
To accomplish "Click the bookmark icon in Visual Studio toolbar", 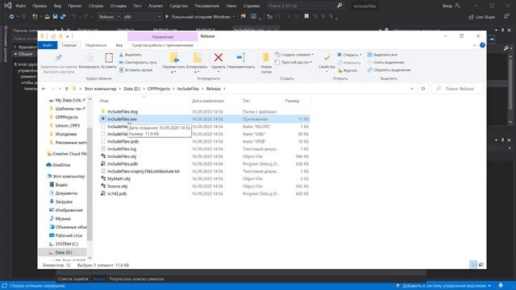I will 306,16.
